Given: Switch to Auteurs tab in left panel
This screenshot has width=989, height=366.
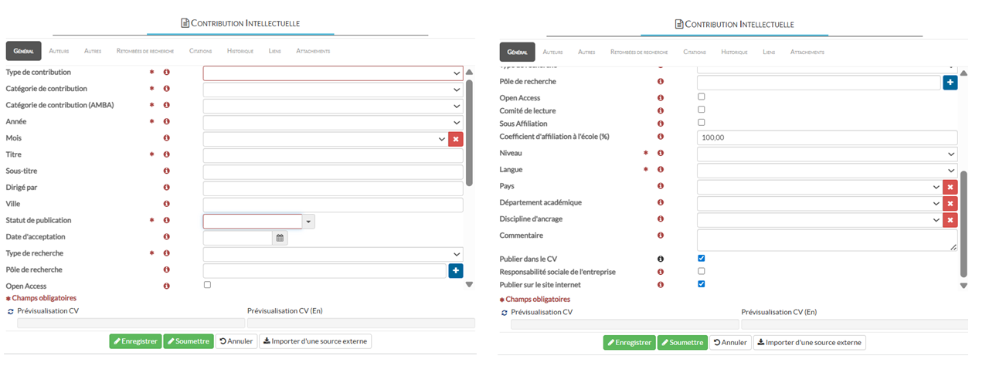Looking at the screenshot, I should (59, 52).
